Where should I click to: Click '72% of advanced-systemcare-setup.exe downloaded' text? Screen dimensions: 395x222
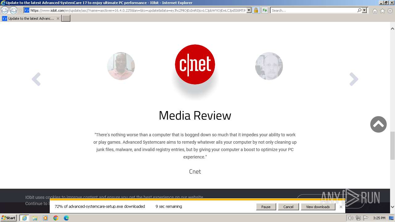(100, 207)
